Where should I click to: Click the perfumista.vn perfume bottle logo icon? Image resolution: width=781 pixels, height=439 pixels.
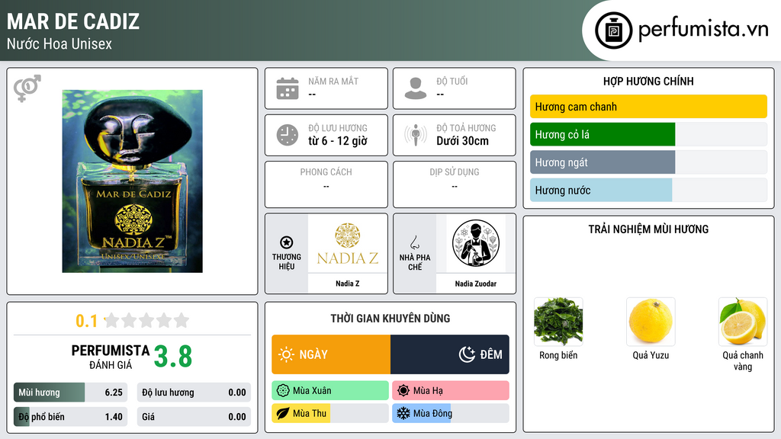(614, 30)
